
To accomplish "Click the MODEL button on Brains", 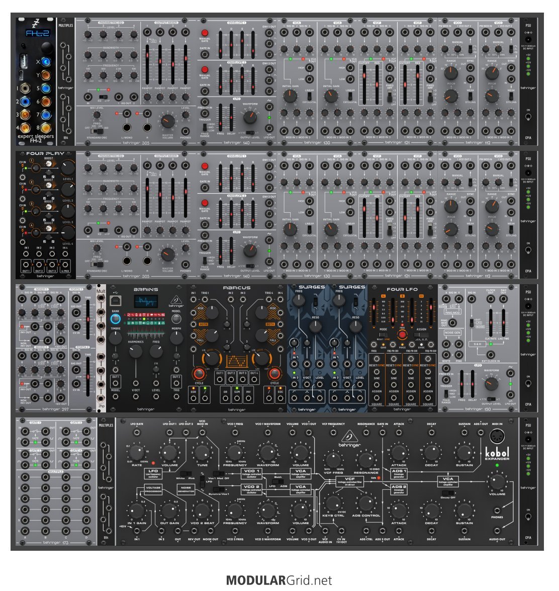I will coord(176,319).
